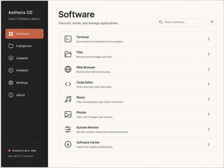Click the Files folder icon
The width and height of the screenshot is (224, 168).
coord(68,54)
